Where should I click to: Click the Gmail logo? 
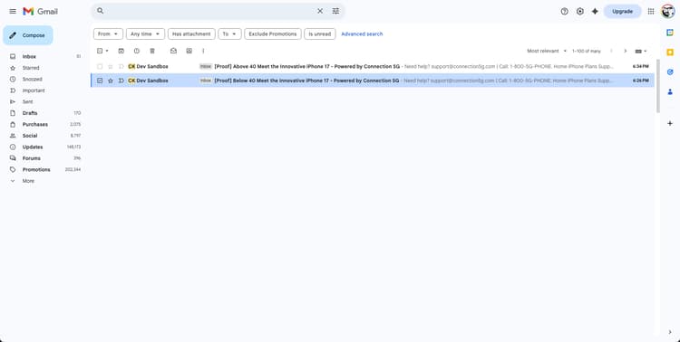click(x=40, y=11)
